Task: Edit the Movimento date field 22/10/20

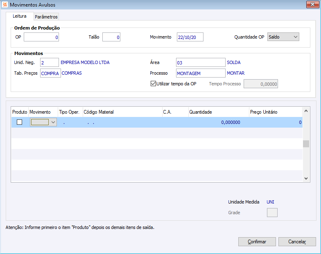Action: click(x=190, y=37)
